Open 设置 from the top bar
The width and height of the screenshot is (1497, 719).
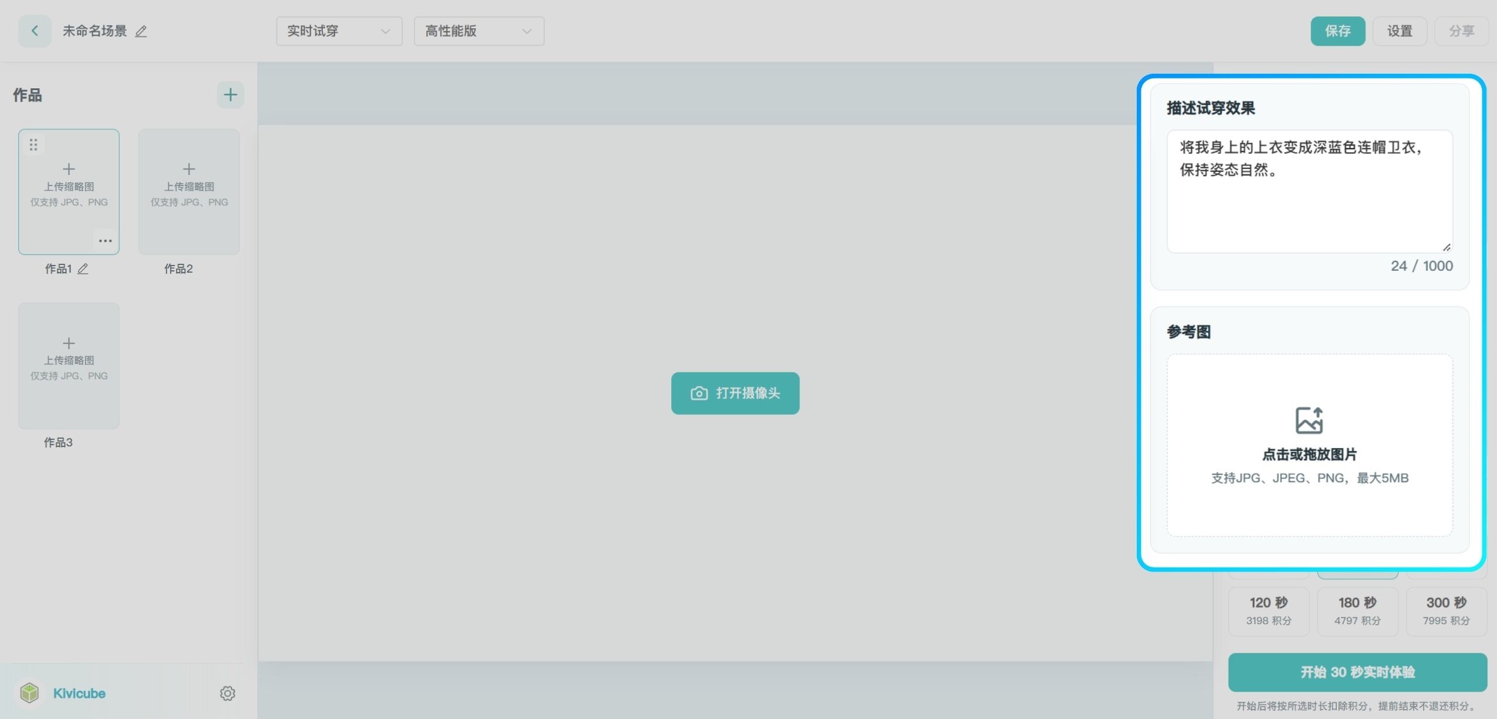pyautogui.click(x=1400, y=31)
